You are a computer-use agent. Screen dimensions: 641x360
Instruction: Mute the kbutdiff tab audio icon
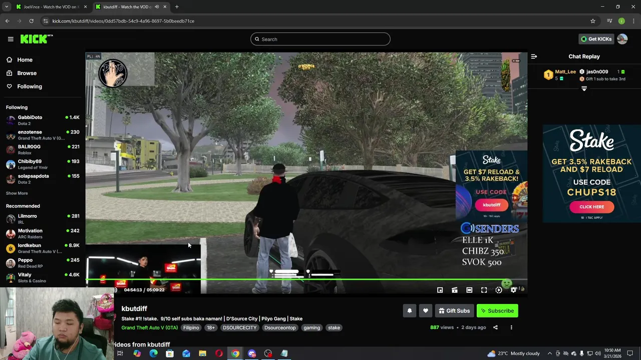pyautogui.click(x=157, y=7)
